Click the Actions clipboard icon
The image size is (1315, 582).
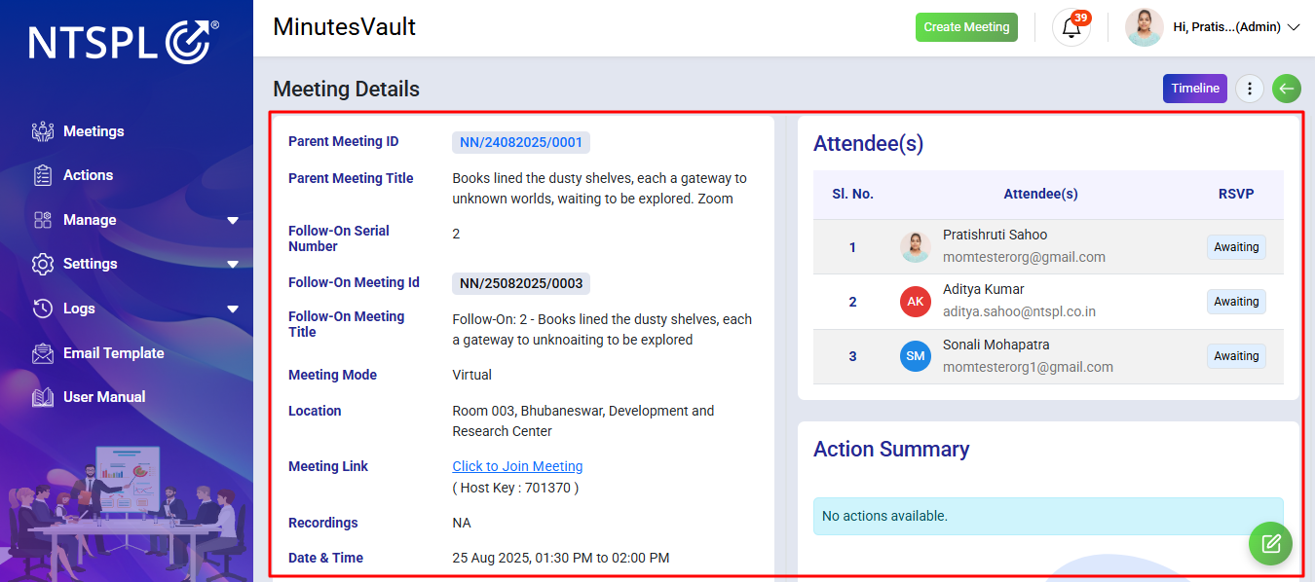pyautogui.click(x=43, y=175)
